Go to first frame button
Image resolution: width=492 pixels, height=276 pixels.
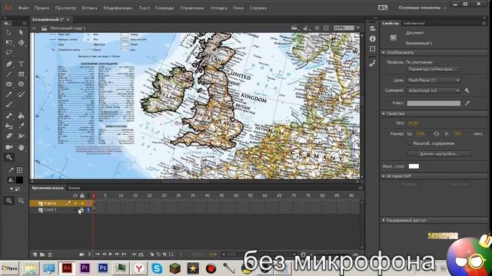(x=98, y=255)
